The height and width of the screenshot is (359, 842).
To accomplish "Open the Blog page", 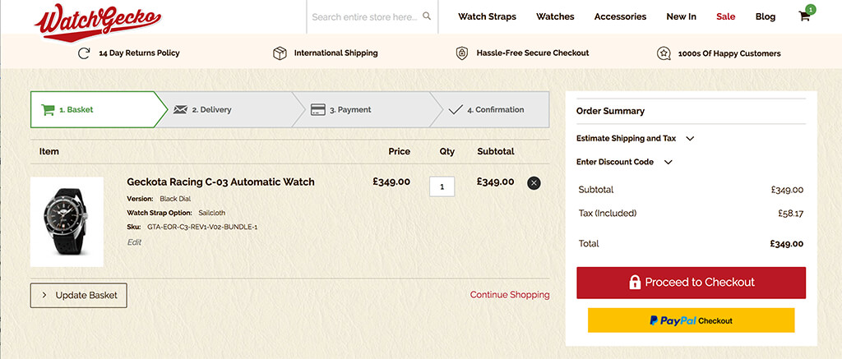I will click(766, 16).
